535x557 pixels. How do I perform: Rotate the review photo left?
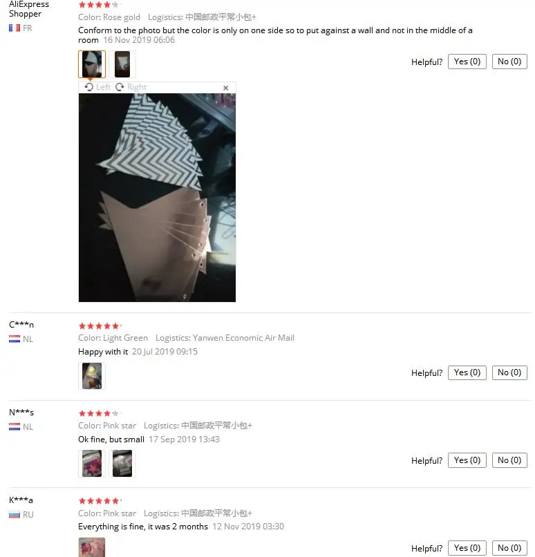pyautogui.click(x=97, y=87)
